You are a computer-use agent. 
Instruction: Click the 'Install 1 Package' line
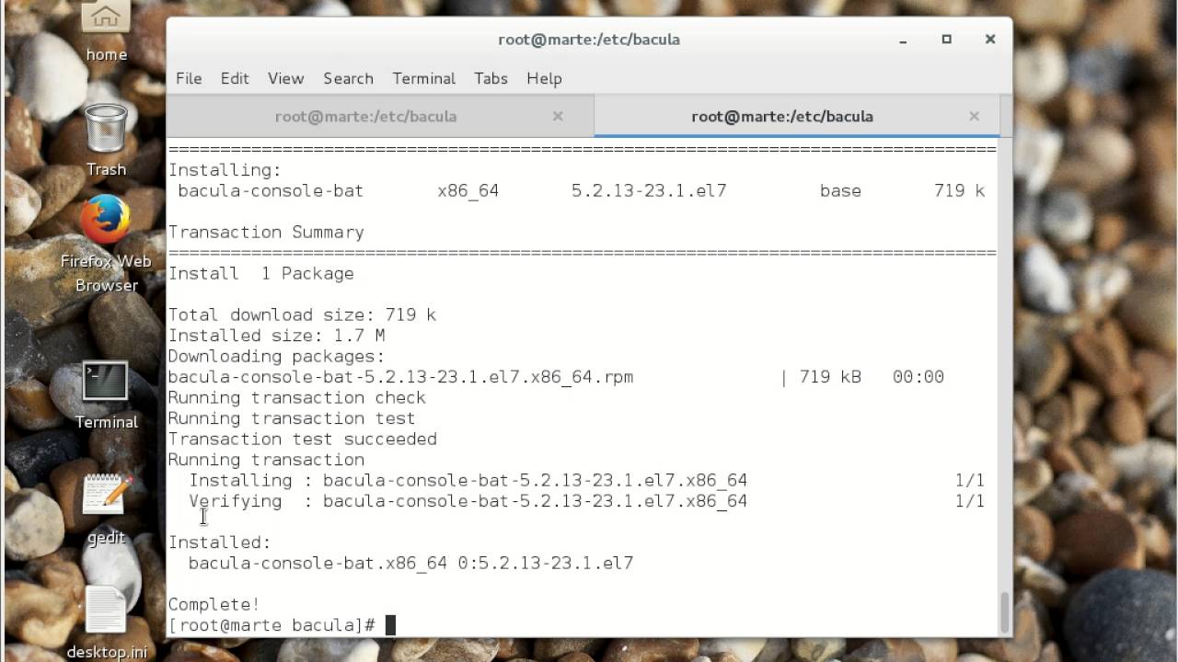pyautogui.click(x=260, y=273)
